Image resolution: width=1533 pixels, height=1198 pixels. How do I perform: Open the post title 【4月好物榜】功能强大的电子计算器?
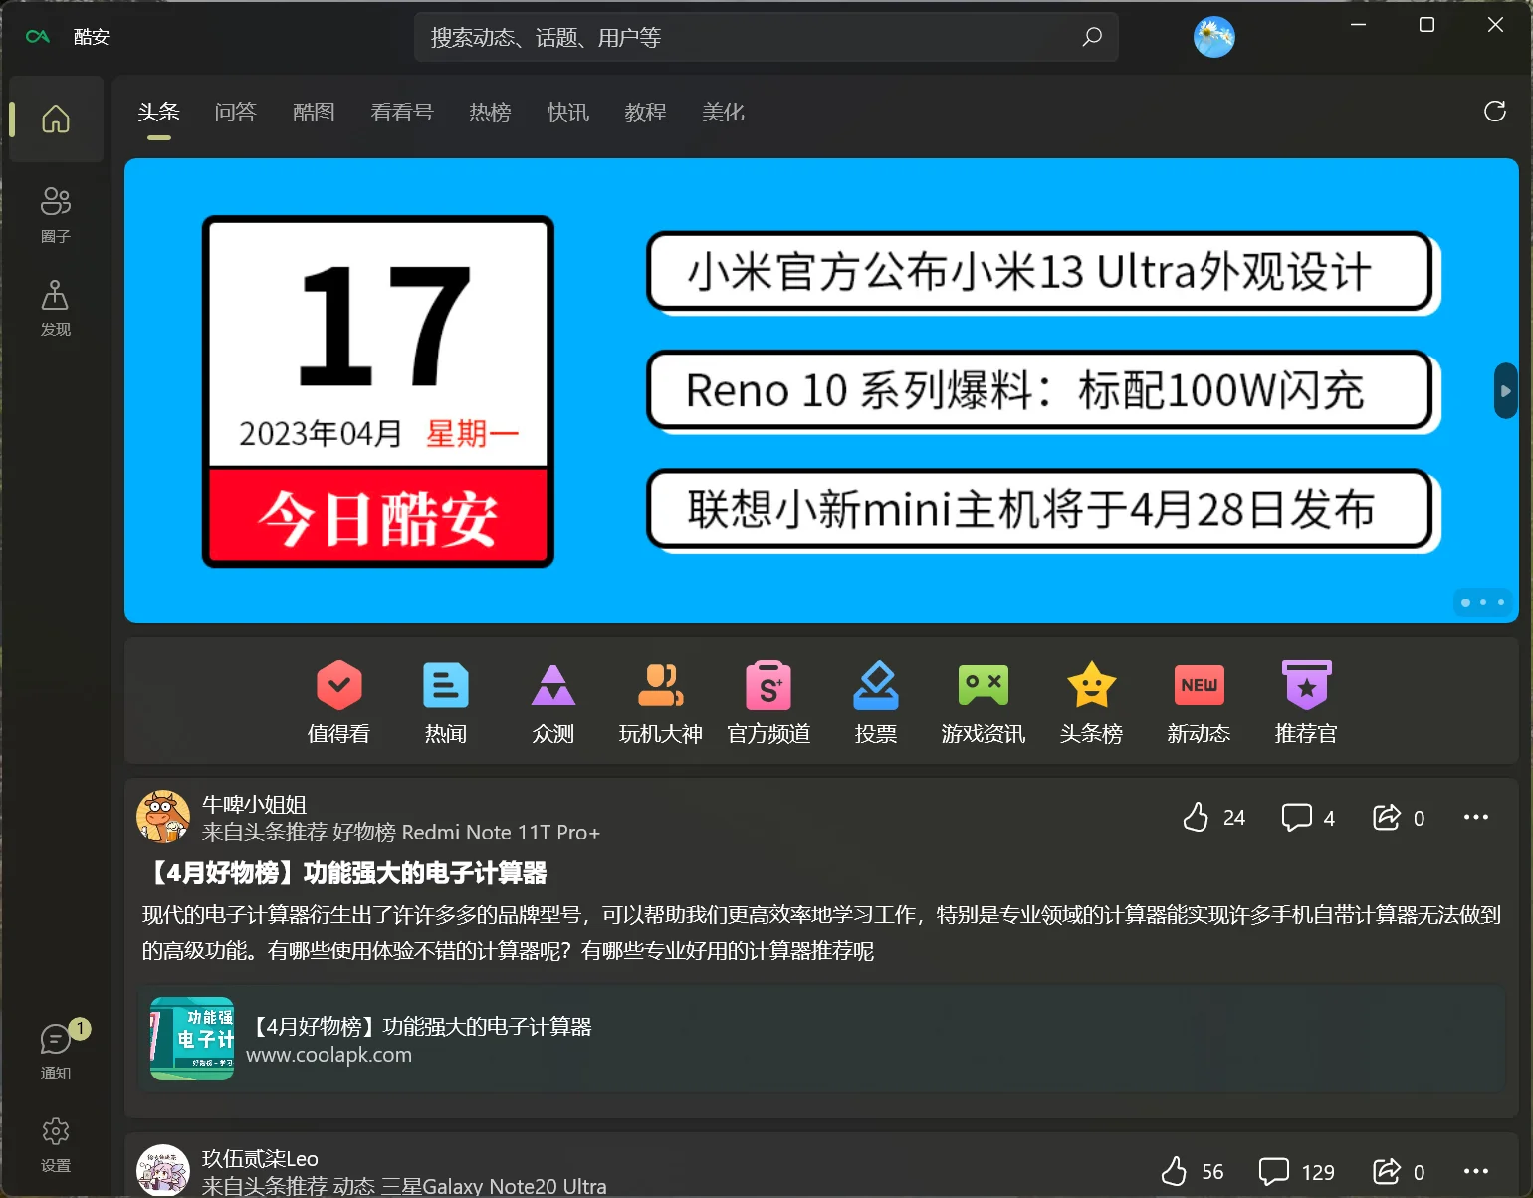(x=344, y=873)
